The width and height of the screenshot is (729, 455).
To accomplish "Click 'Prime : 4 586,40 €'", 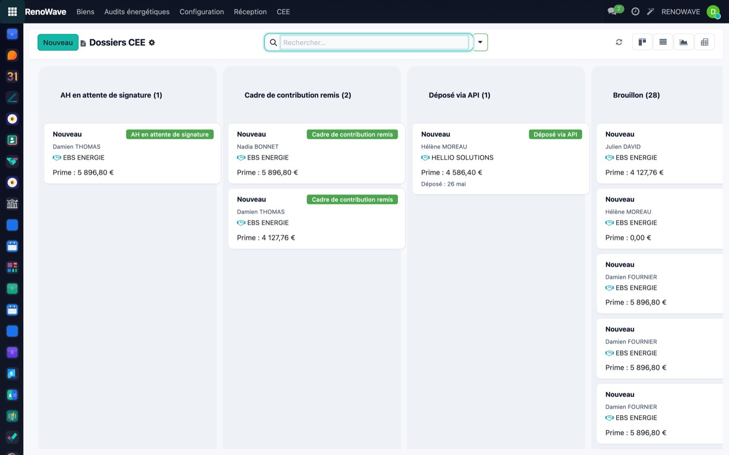I will point(452,172).
